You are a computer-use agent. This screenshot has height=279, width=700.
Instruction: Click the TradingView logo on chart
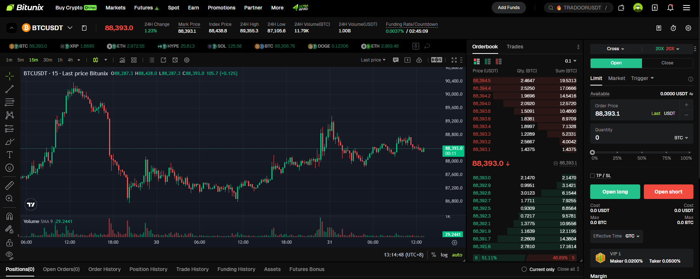pyautogui.click(x=31, y=204)
